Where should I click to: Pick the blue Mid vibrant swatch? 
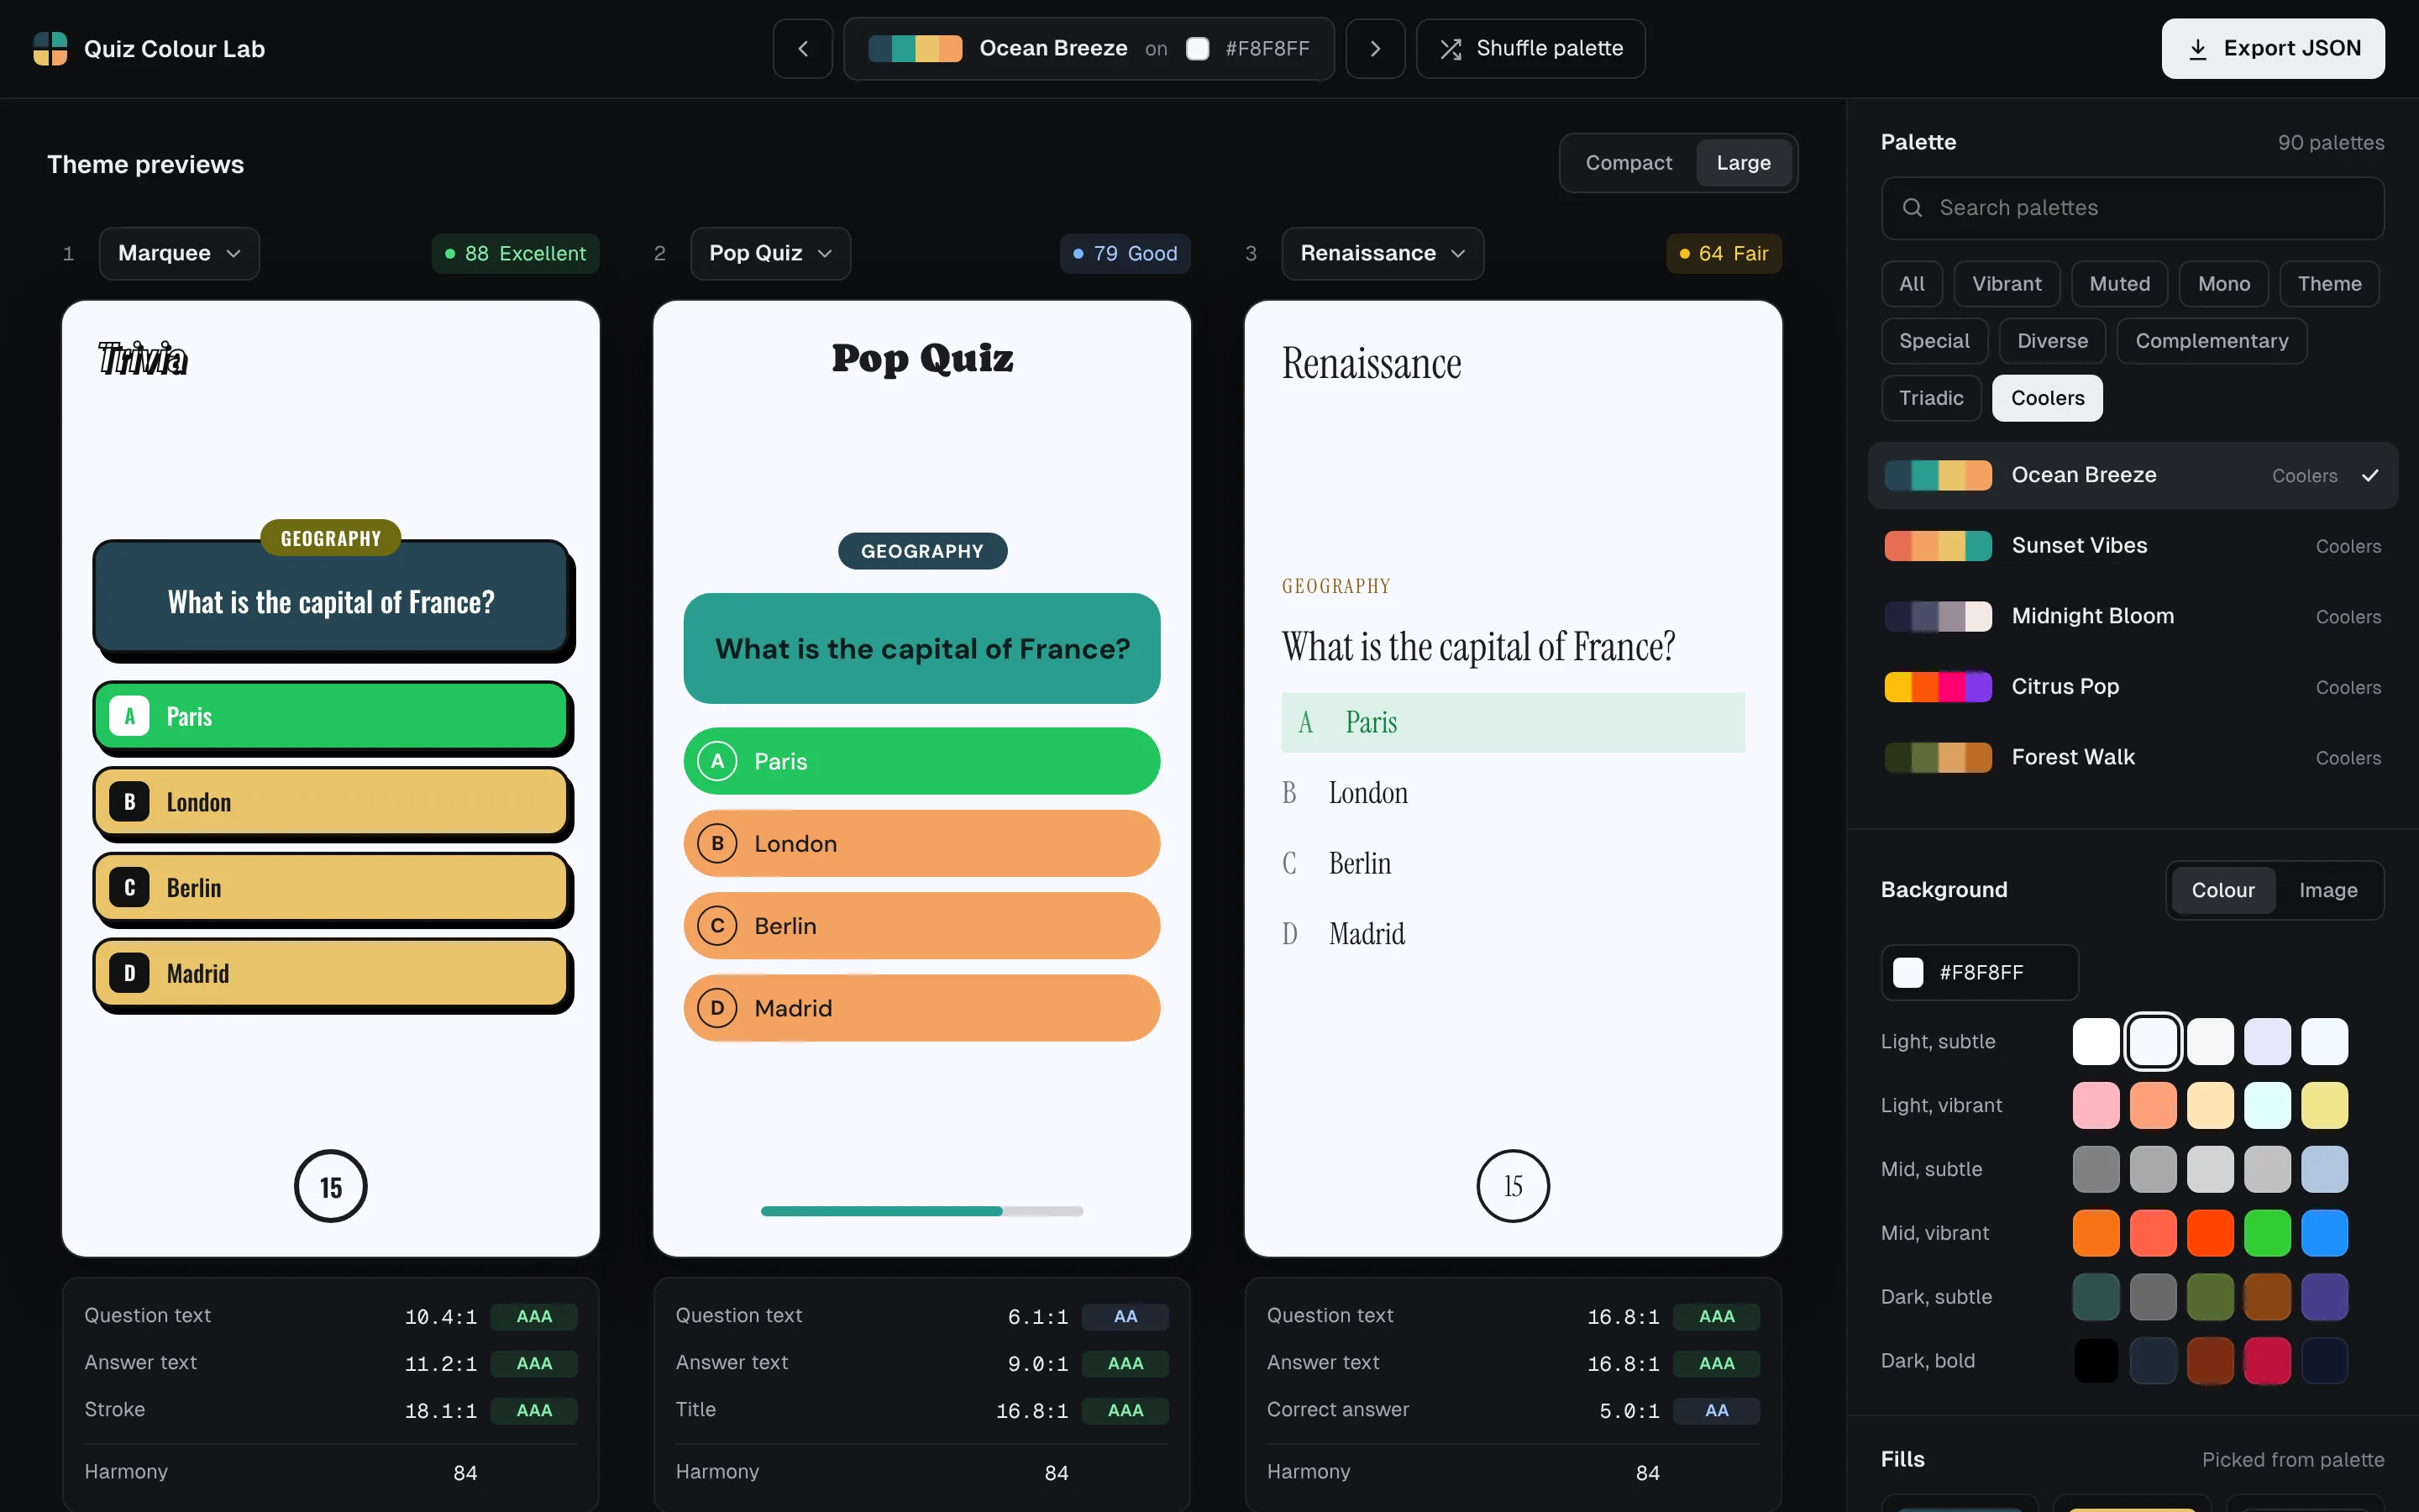2324,1233
